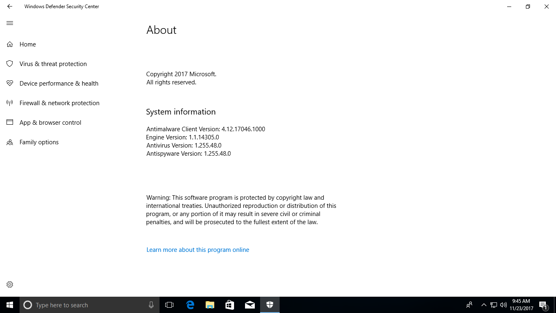Image resolution: width=556 pixels, height=313 pixels.
Task: Open Device performance & health
Action: coord(59,84)
